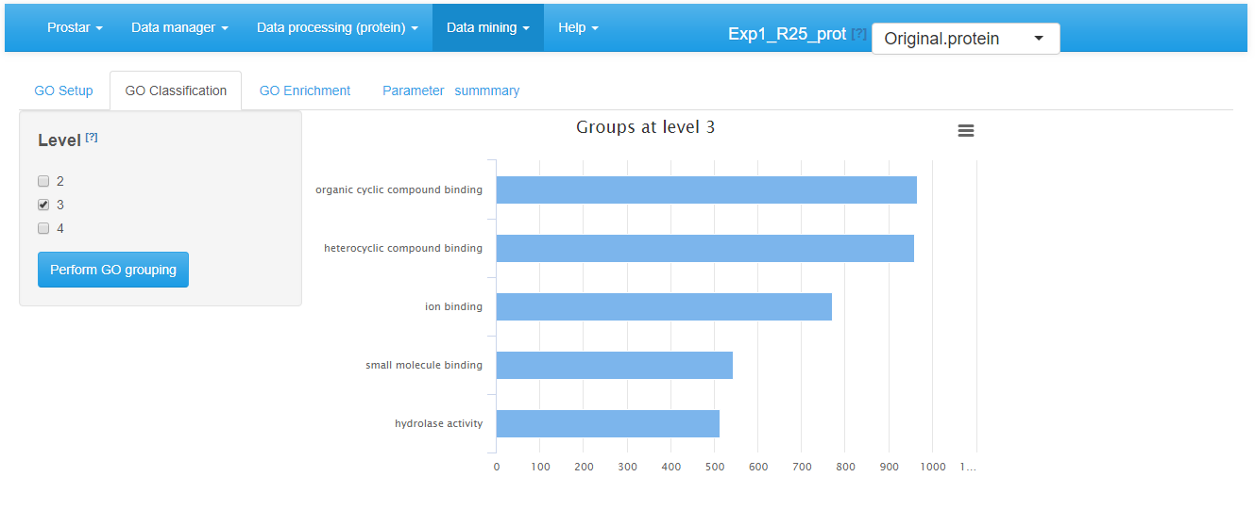Screen dimensions: 1255x510
Task: Open the Prostar dropdown menu
Action: [75, 27]
